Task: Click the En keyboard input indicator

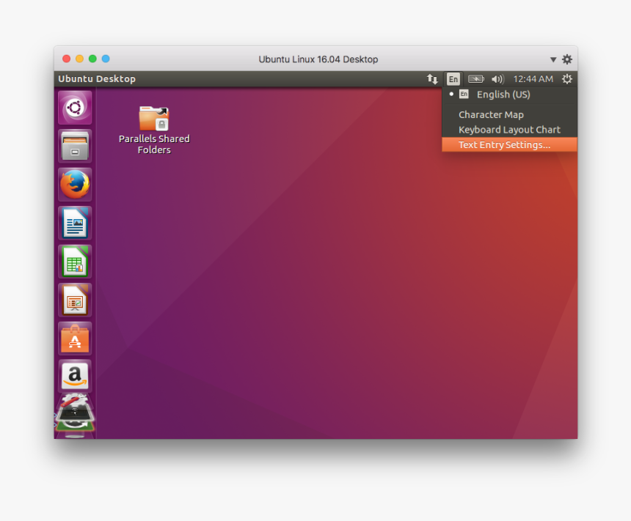Action: point(453,79)
